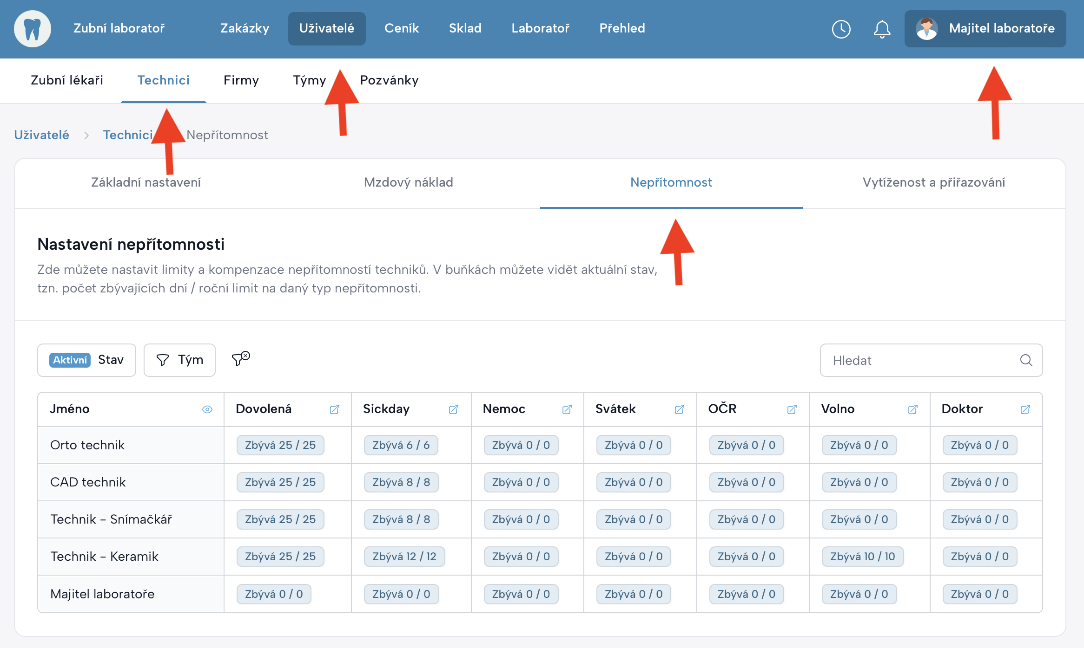Open the notifications bell
This screenshot has width=1084, height=648.
882,29
